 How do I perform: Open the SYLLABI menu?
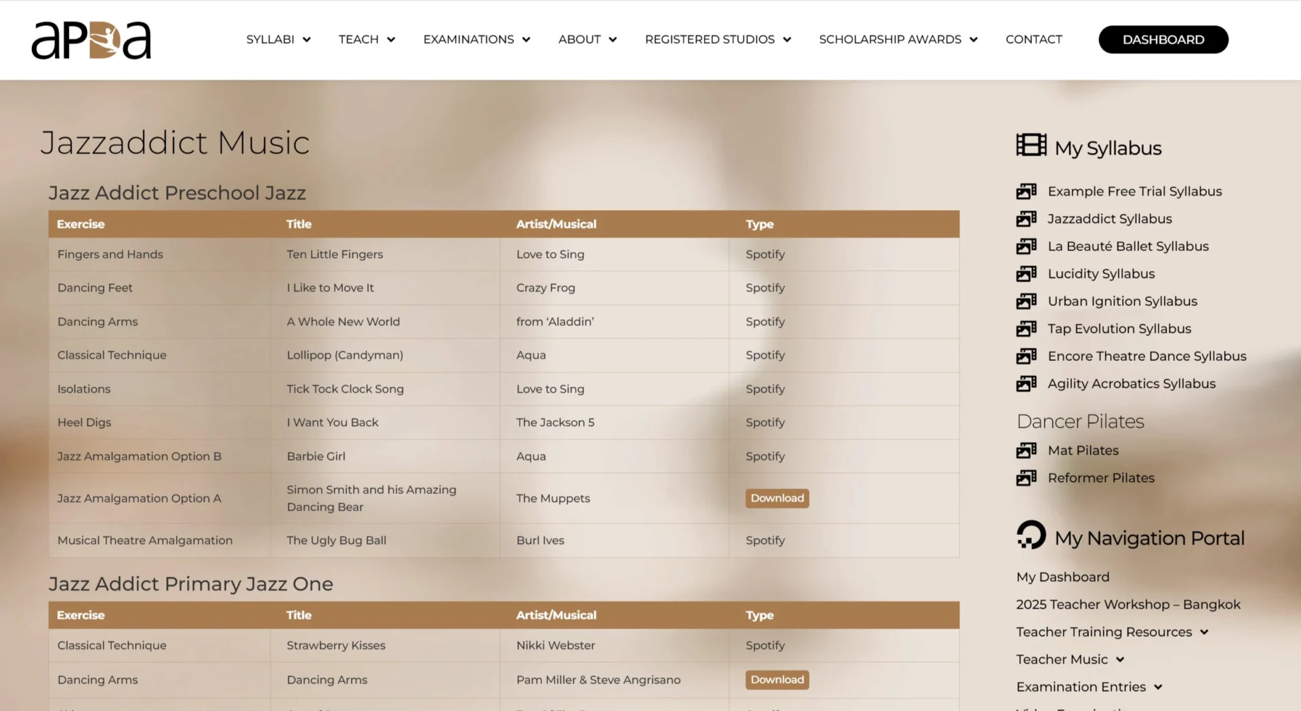pyautogui.click(x=270, y=39)
